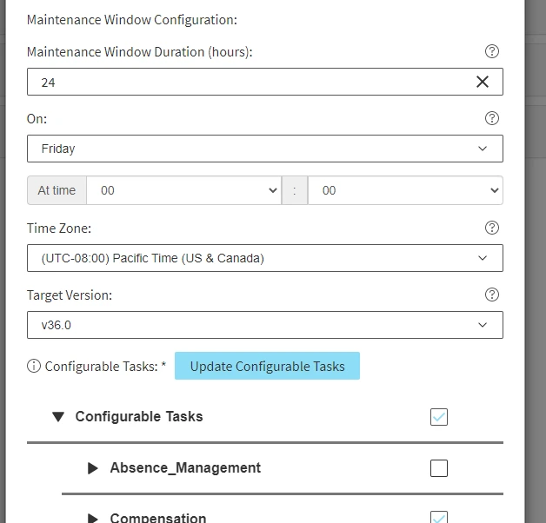Select the Configurable Tasks heading row
Image resolution: width=546 pixels, height=523 pixels.
(265, 417)
